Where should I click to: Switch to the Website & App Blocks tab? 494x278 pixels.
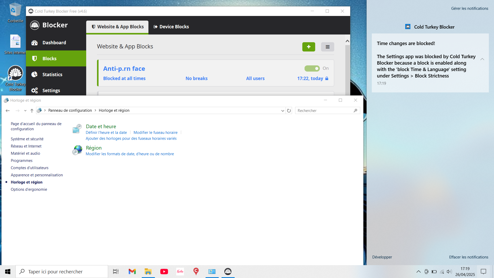(117, 27)
